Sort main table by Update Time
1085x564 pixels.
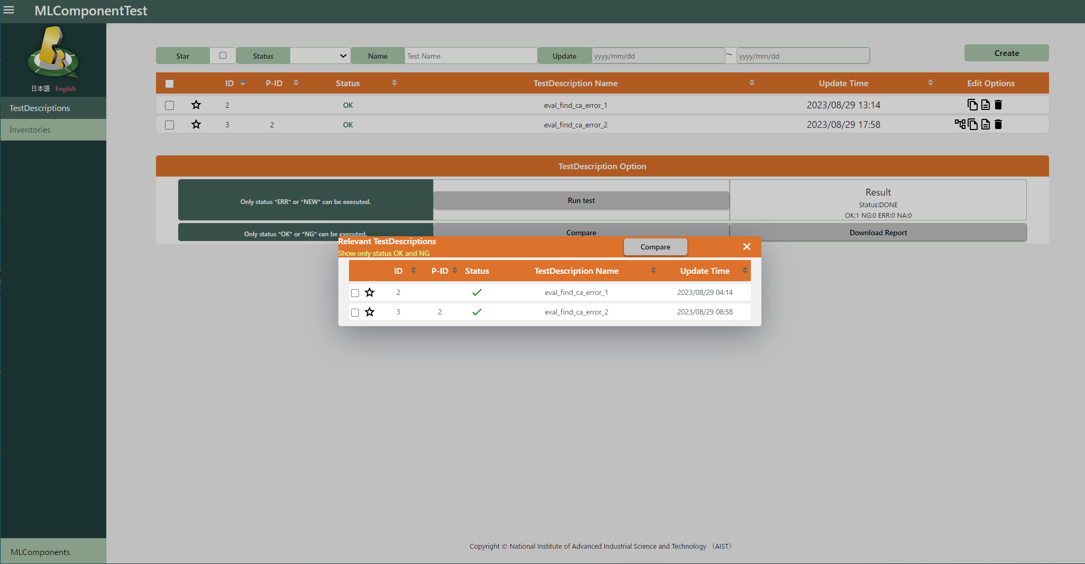point(930,83)
